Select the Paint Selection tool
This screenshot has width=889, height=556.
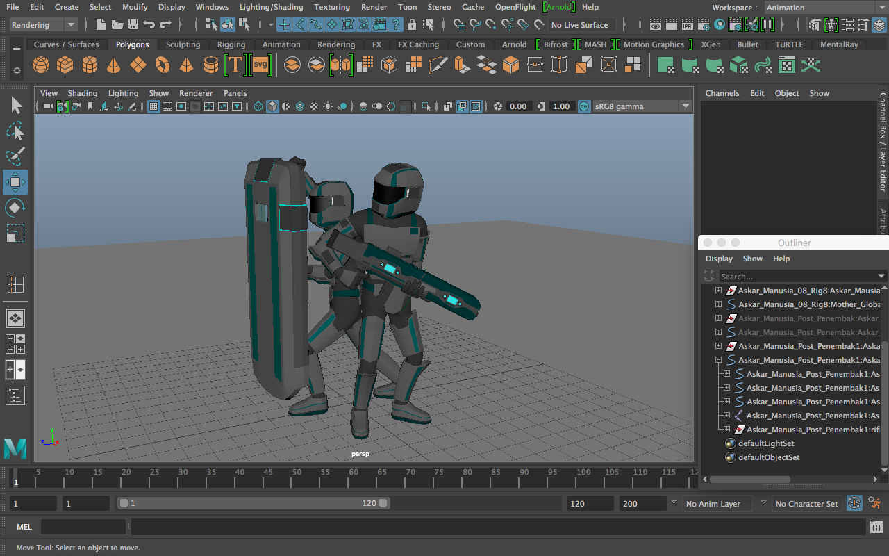tap(15, 157)
